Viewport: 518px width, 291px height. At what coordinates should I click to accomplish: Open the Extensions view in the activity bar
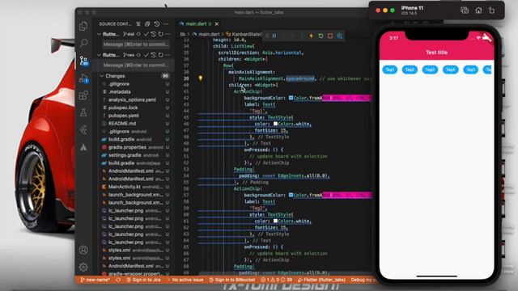pos(83,95)
